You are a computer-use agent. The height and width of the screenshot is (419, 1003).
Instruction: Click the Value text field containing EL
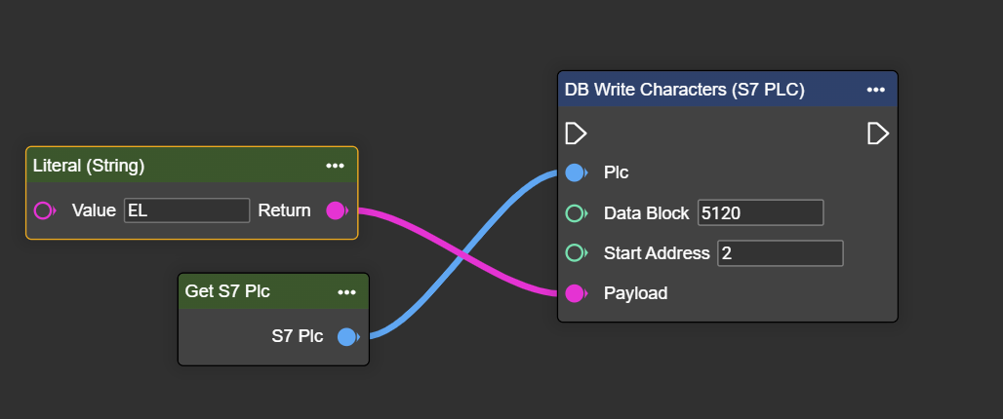pos(186,210)
